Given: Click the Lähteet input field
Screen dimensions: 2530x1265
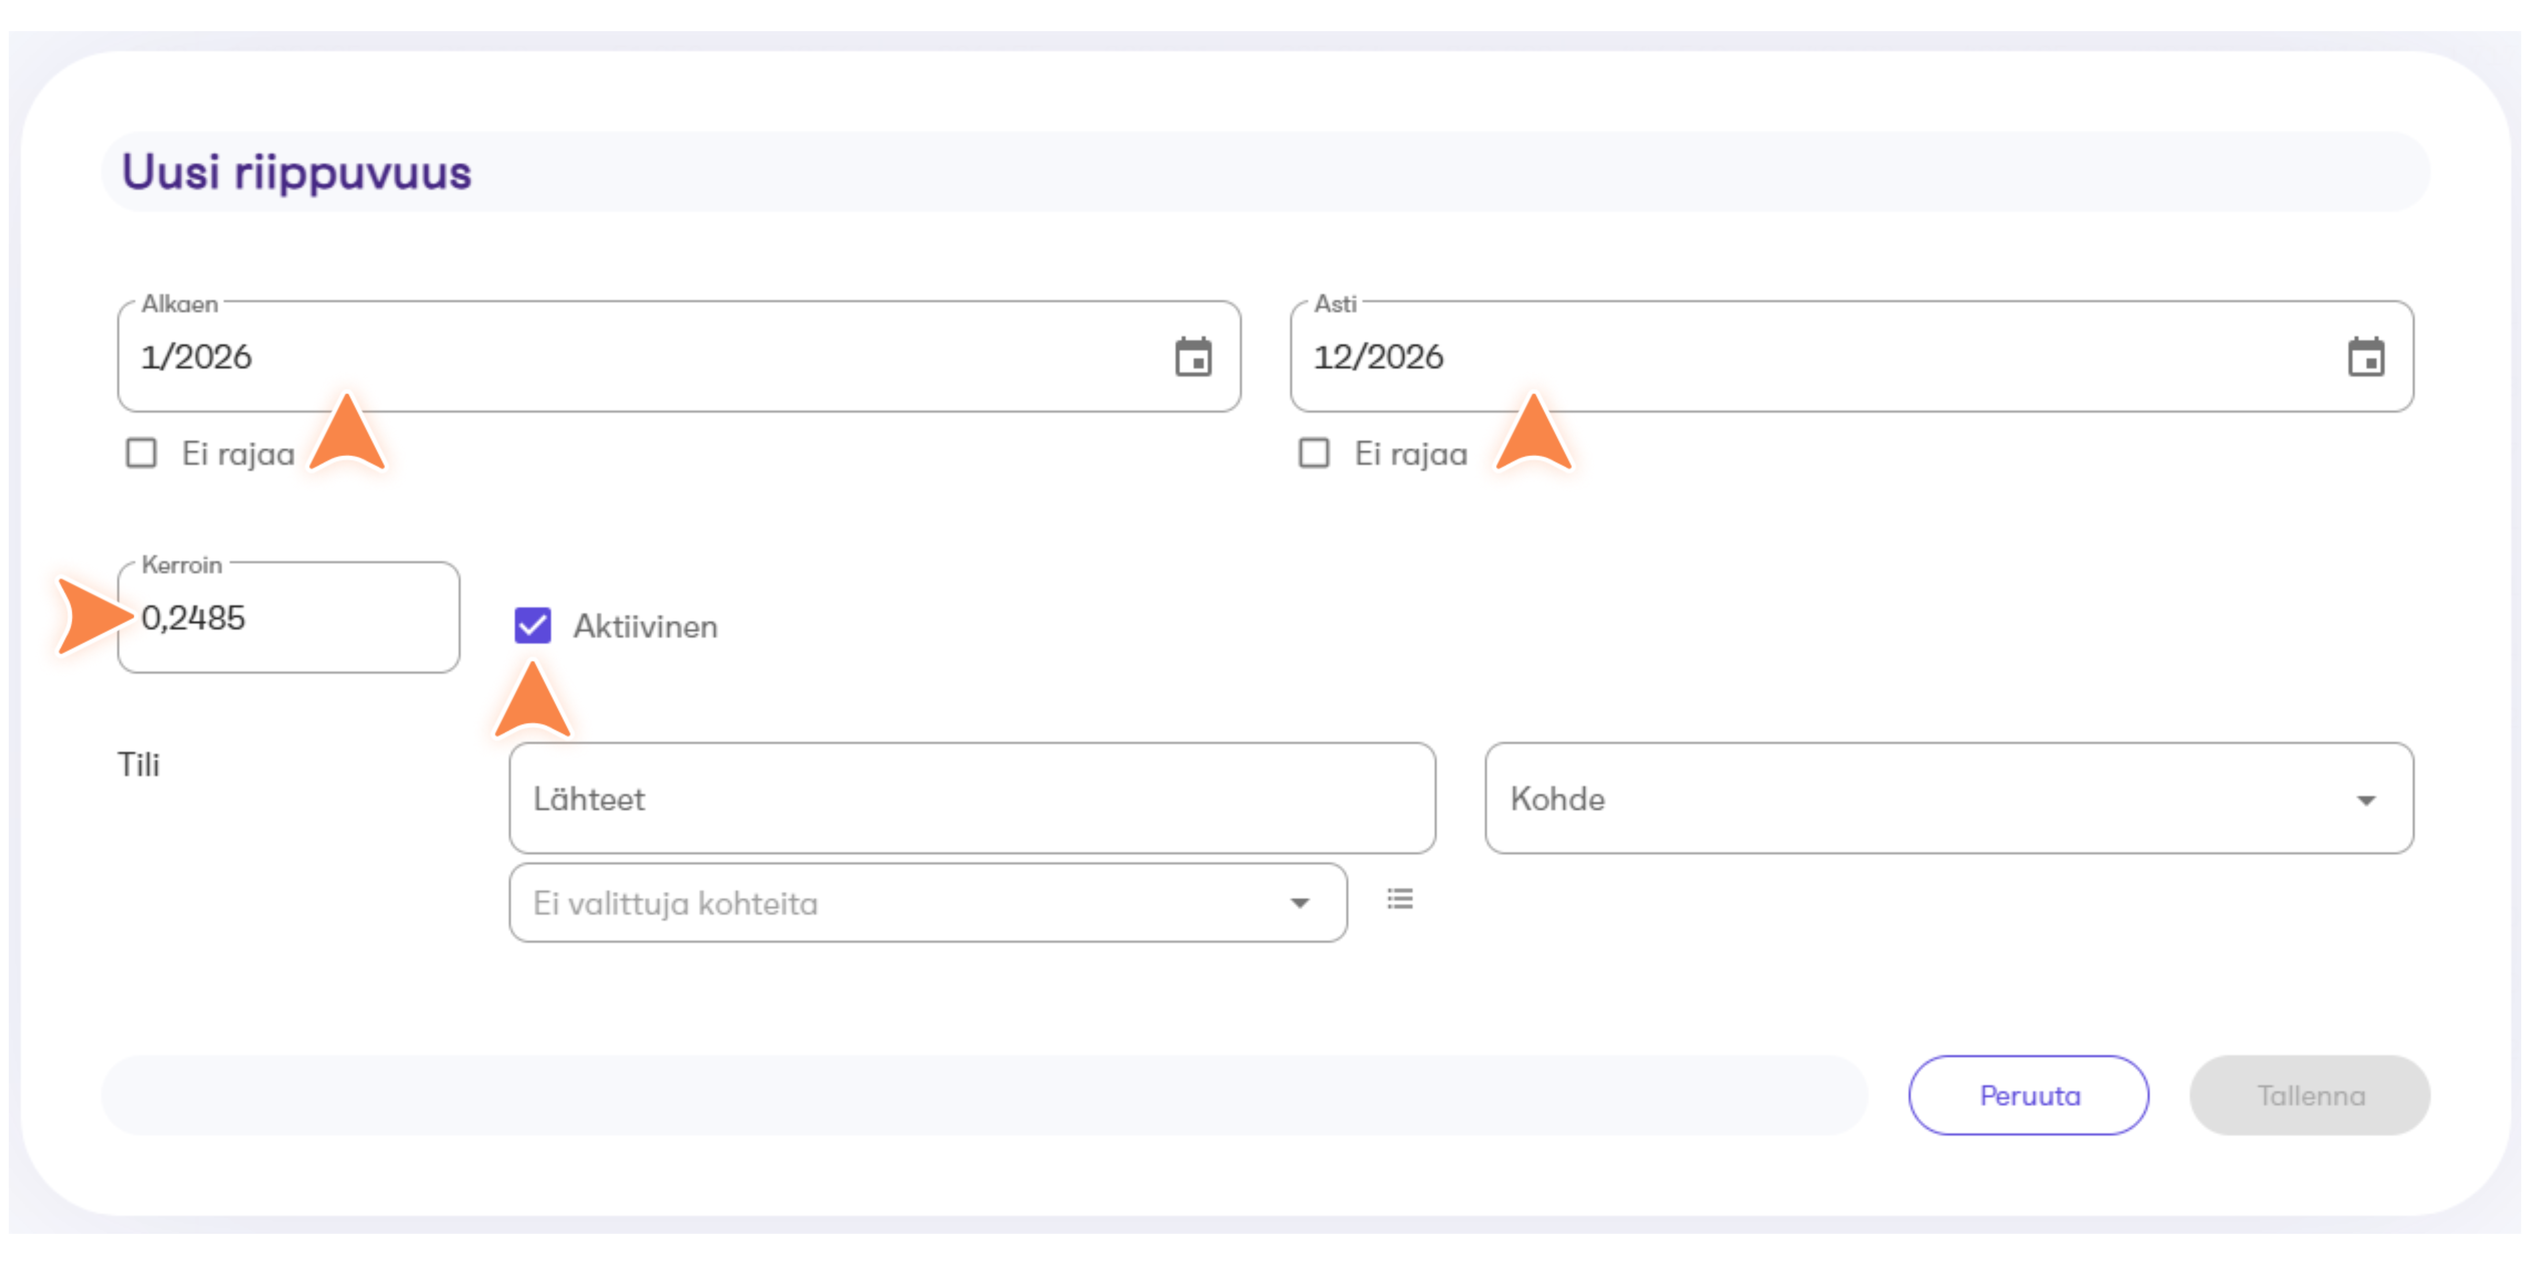Looking at the screenshot, I should pos(972,798).
